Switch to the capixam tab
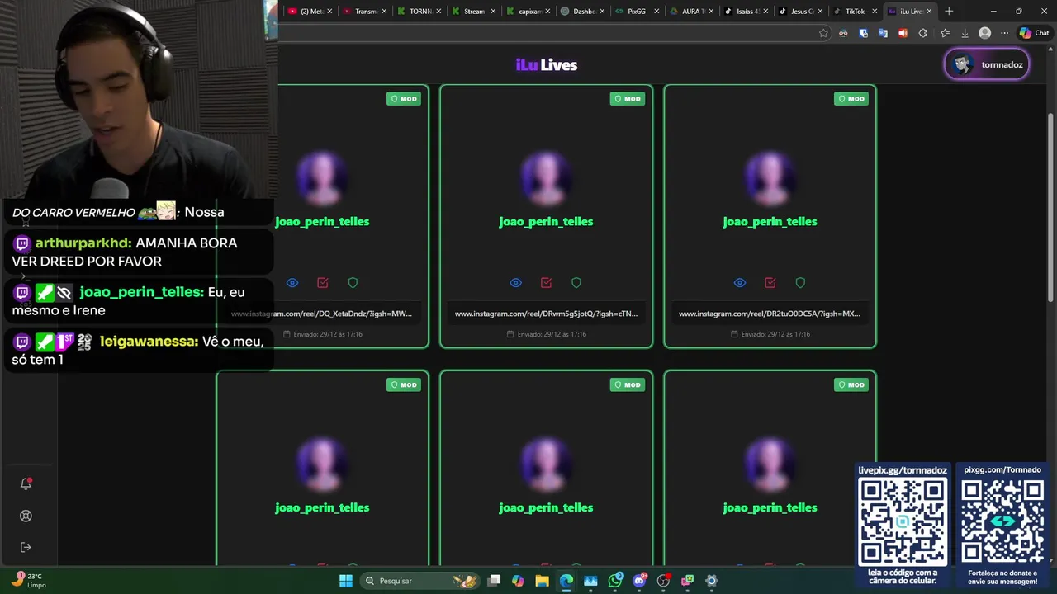This screenshot has width=1057, height=594. coord(528,12)
